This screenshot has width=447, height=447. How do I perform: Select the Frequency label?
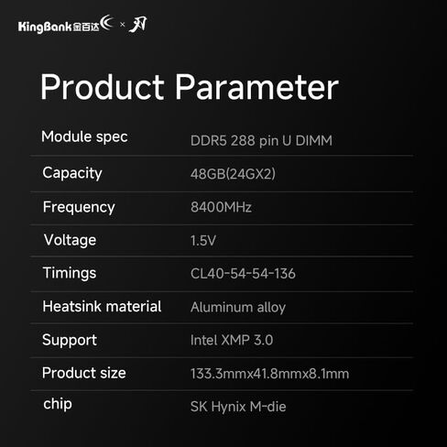(79, 207)
